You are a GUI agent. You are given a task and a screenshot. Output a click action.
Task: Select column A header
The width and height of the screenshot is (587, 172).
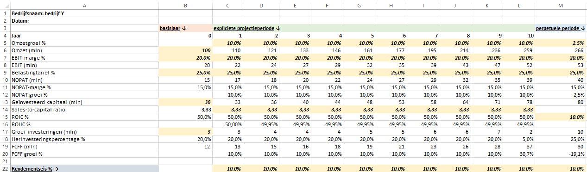point(84,5)
